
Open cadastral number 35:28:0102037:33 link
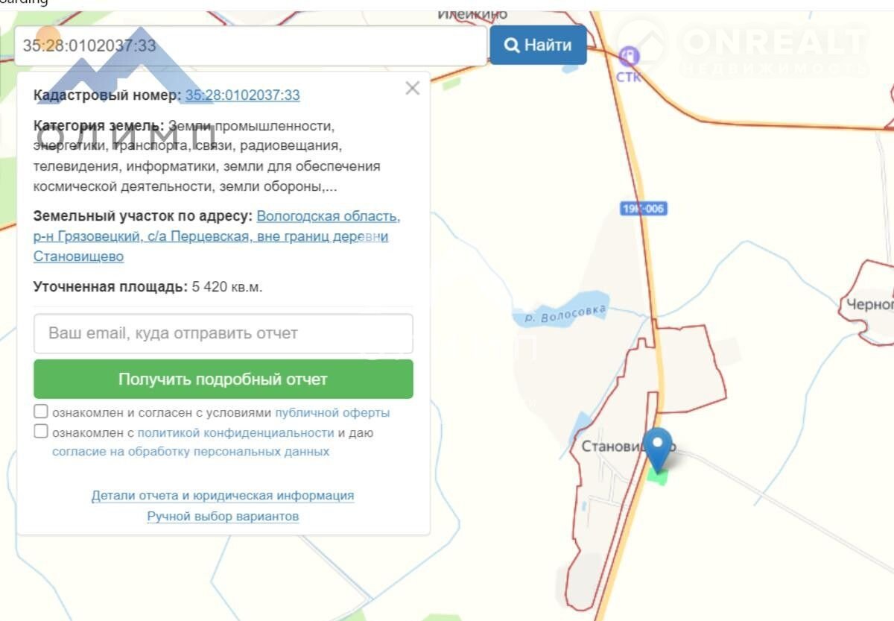(243, 95)
